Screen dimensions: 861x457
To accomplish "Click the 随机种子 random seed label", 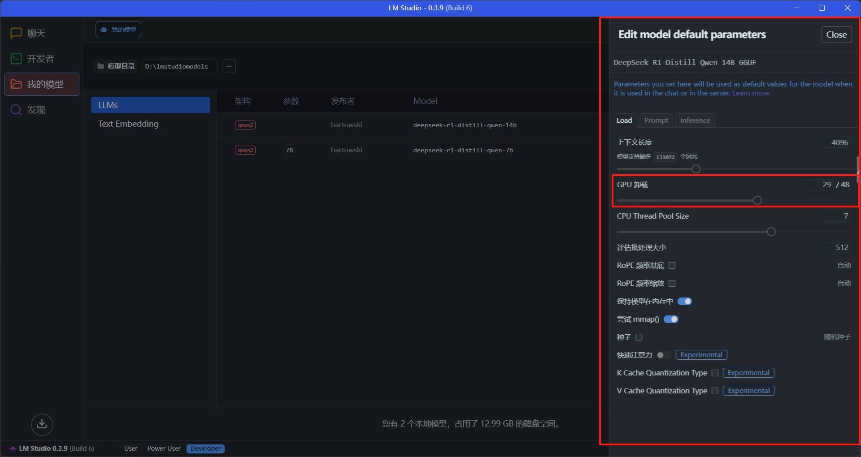I will (x=837, y=337).
